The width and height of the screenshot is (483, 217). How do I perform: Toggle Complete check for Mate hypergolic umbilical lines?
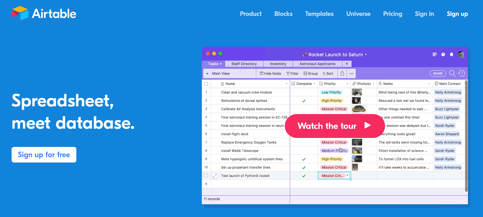pyautogui.click(x=304, y=159)
